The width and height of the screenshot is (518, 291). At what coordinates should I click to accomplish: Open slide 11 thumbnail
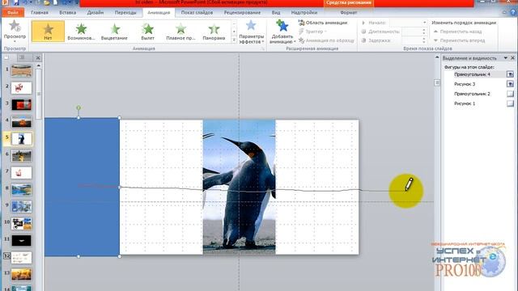(22, 240)
